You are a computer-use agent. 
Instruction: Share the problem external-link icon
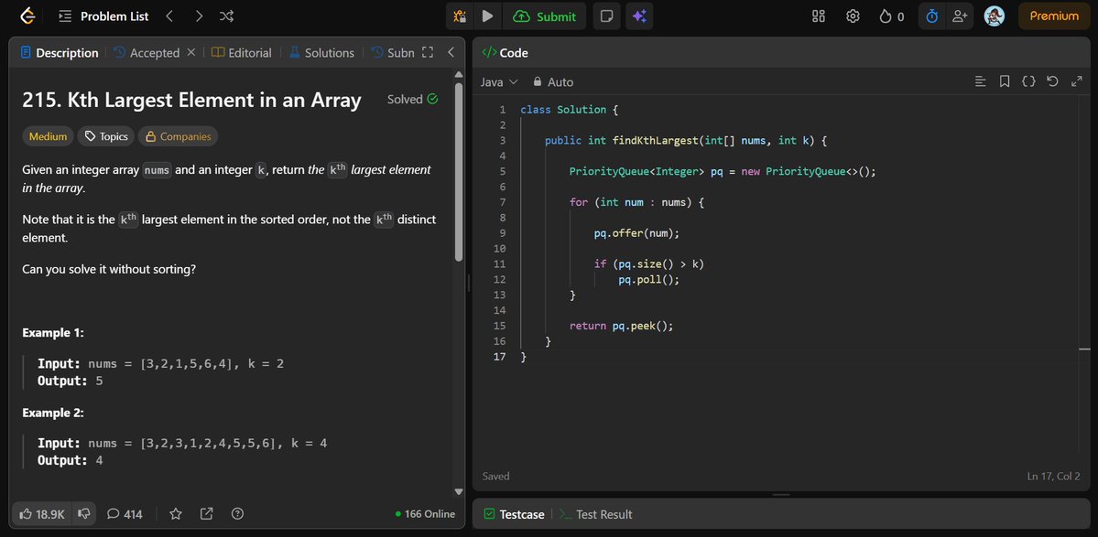207,514
